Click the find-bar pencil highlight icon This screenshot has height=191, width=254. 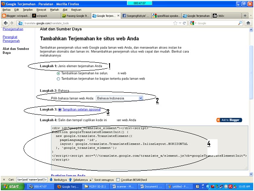91,180
